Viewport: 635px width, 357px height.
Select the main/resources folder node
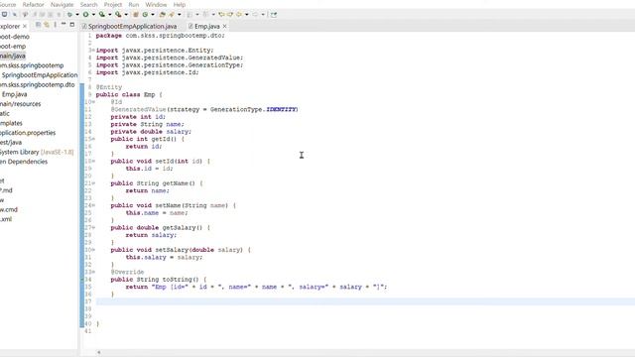pyautogui.click(x=20, y=104)
